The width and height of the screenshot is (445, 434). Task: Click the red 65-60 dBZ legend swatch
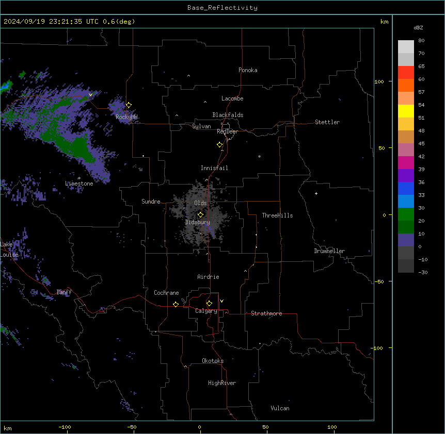(406, 73)
